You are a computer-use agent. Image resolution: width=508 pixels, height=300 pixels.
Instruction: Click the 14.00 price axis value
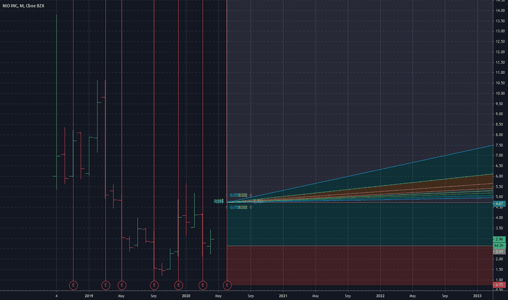coord(500,10)
